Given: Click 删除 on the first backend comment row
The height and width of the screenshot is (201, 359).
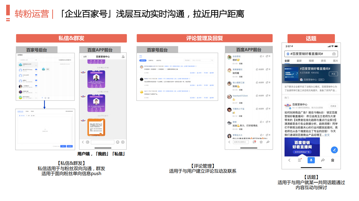Looking at the screenshot, I should (212, 73).
